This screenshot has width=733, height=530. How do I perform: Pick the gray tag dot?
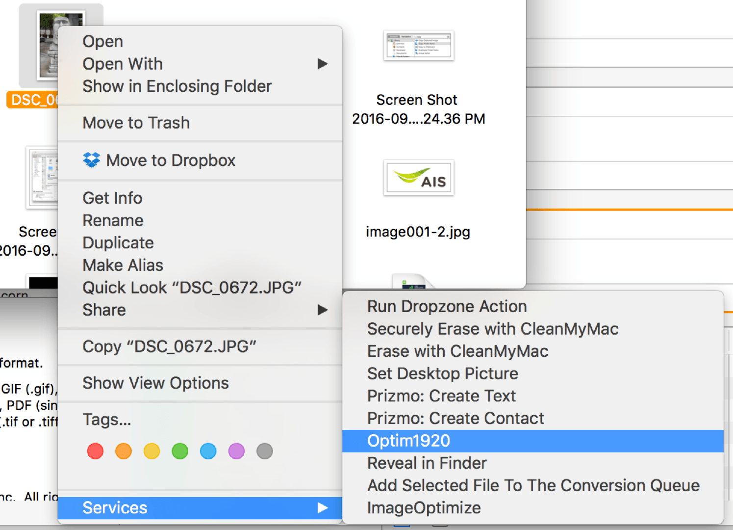point(265,451)
